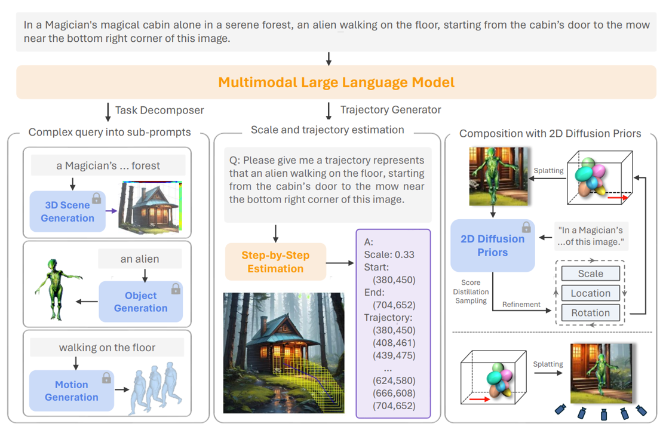Click the lock icon on 3D Scene Generation
The image size is (669, 430).
(97, 198)
